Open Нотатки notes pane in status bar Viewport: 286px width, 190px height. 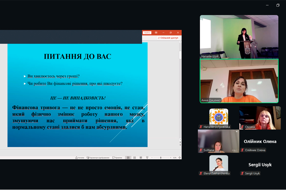80,158
